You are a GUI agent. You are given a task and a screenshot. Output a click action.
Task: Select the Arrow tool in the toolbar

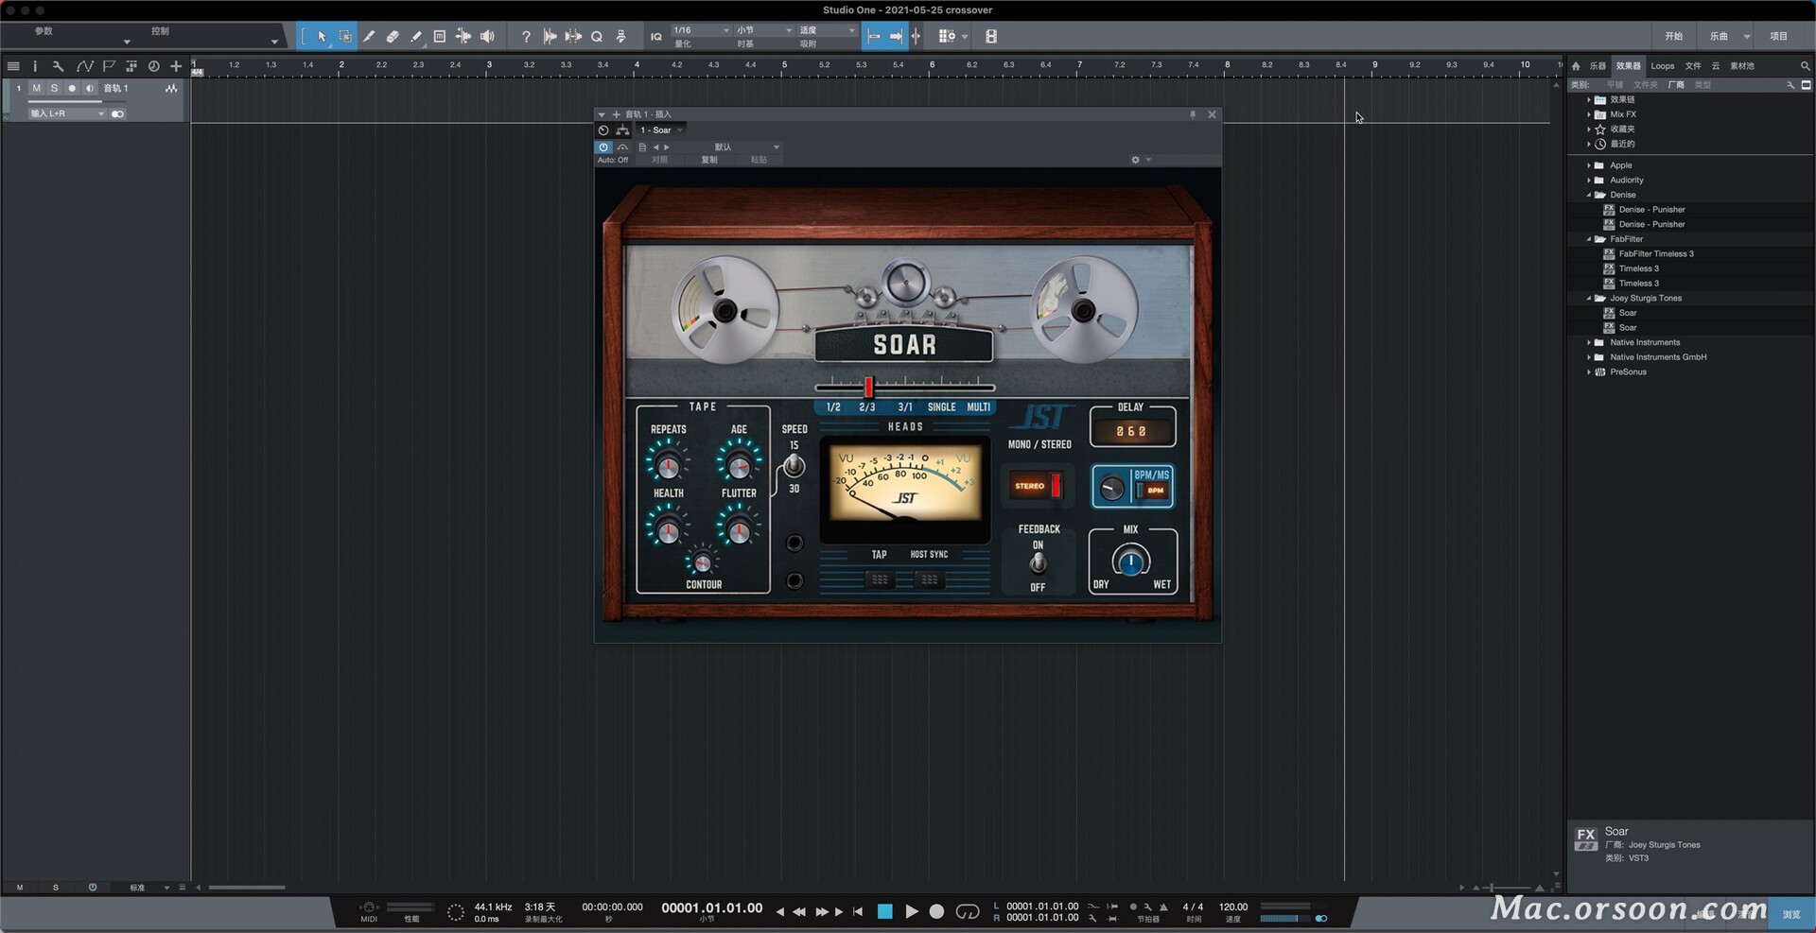(322, 37)
